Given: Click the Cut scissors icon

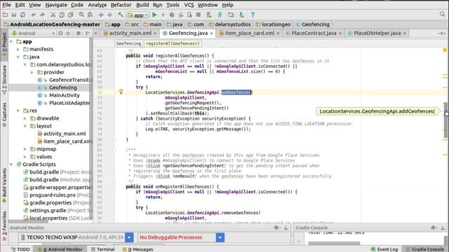Looking at the screenshot, I should pyautogui.click(x=53, y=15).
